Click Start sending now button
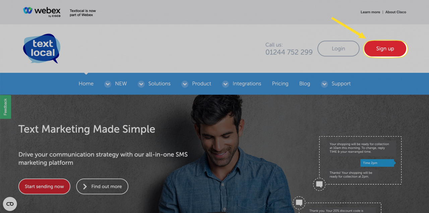429x213 pixels. click(x=44, y=187)
